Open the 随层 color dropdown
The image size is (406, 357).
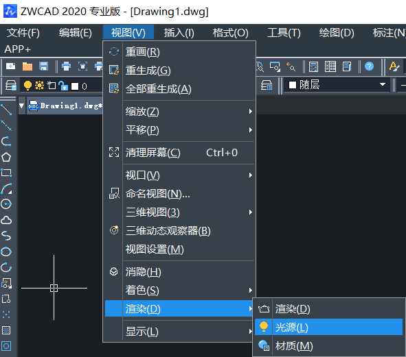[x=337, y=85]
